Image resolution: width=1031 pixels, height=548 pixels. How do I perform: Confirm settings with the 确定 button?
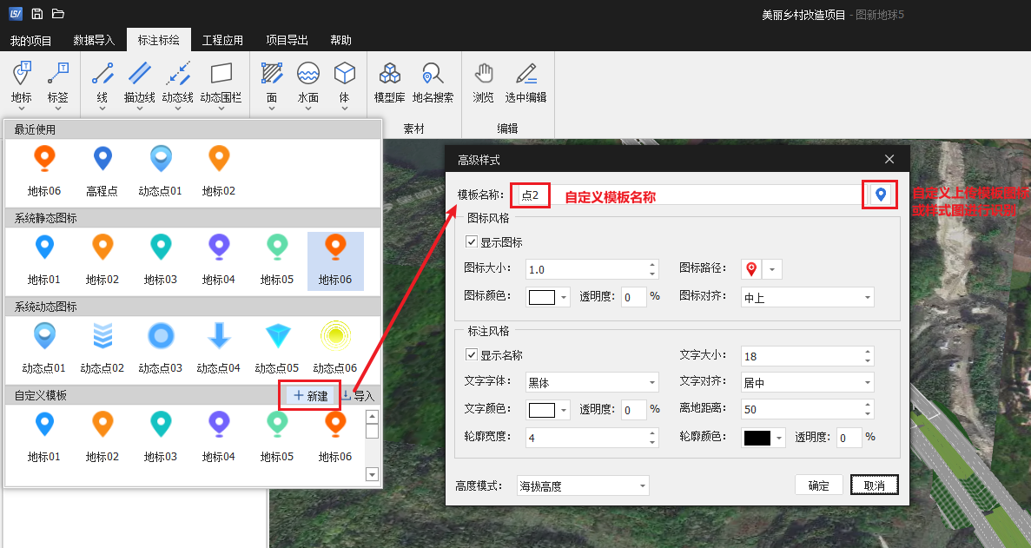[x=818, y=485]
